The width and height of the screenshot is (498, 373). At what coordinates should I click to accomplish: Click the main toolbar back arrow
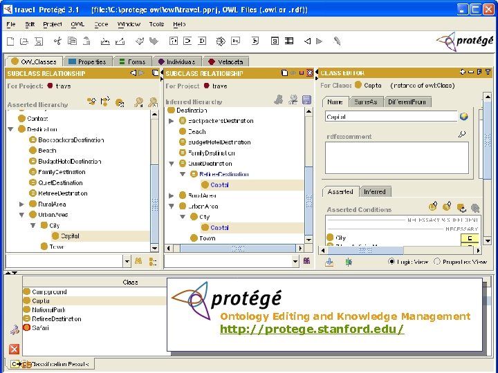tap(307, 41)
